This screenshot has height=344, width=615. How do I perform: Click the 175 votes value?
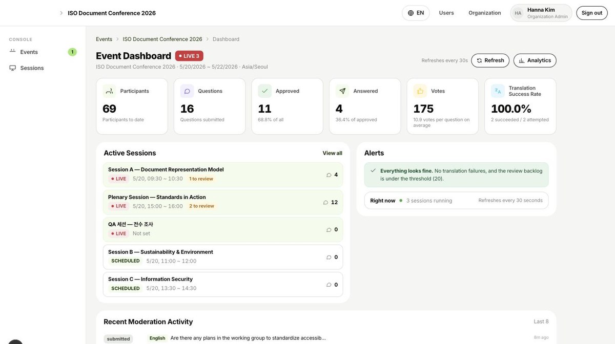coord(424,109)
